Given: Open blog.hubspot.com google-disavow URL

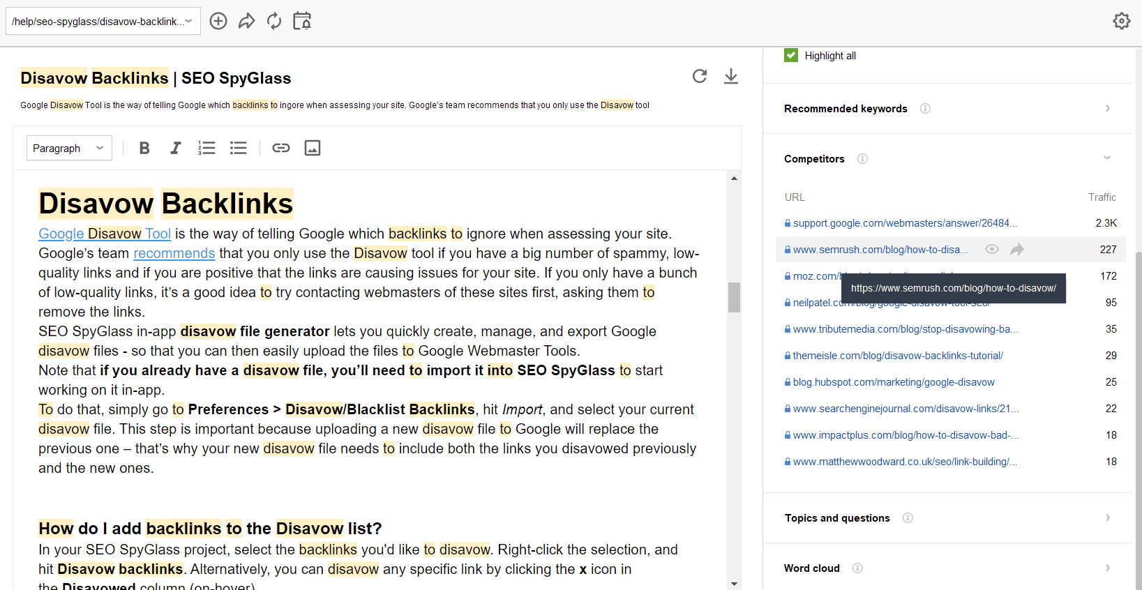Looking at the screenshot, I should 894,382.
